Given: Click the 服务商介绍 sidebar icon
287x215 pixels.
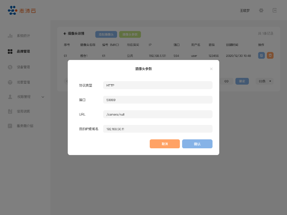Looking at the screenshot, I should pos(10,126).
